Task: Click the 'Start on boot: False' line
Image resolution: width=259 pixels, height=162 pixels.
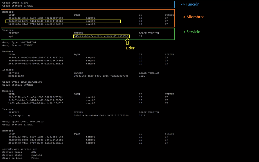Action: (x=20, y=158)
